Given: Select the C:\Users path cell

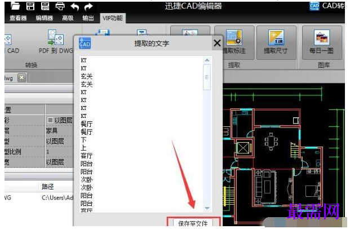Looking at the screenshot, I should (x=57, y=198).
